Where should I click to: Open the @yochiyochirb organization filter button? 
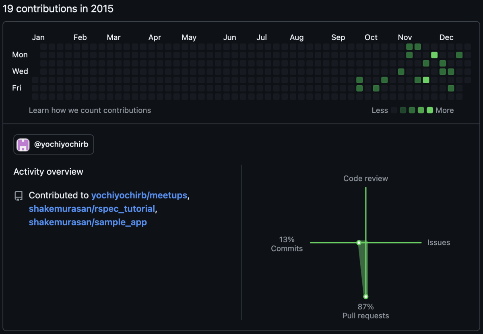click(x=54, y=144)
